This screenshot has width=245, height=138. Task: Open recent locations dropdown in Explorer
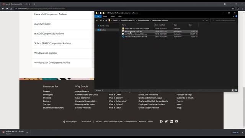[103, 20]
